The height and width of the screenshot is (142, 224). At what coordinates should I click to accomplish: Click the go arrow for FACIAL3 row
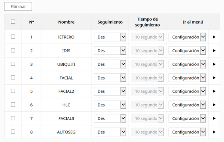(x=214, y=118)
